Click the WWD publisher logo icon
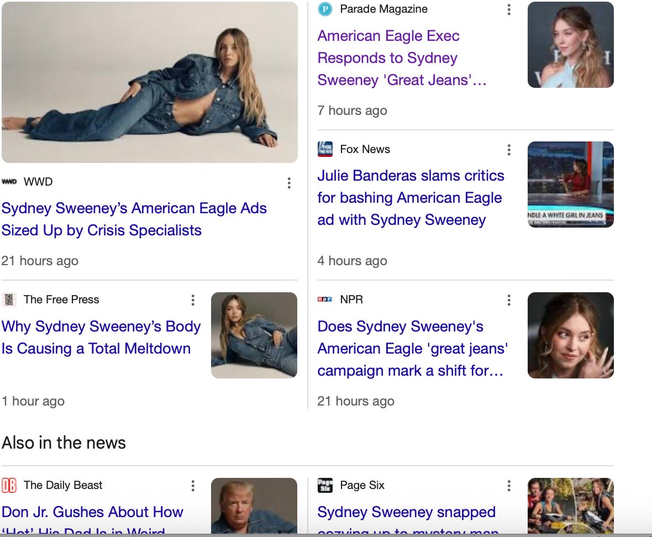This screenshot has width=652, height=537. coord(9,182)
